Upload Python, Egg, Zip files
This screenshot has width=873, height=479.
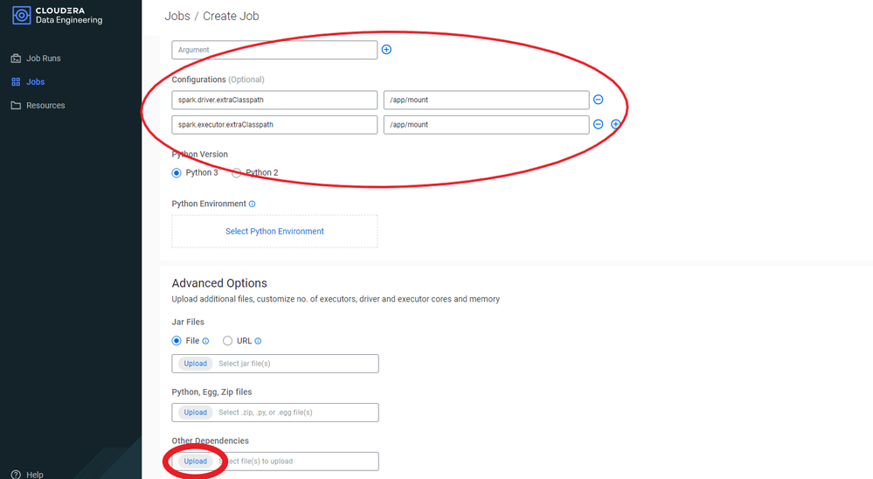196,413
